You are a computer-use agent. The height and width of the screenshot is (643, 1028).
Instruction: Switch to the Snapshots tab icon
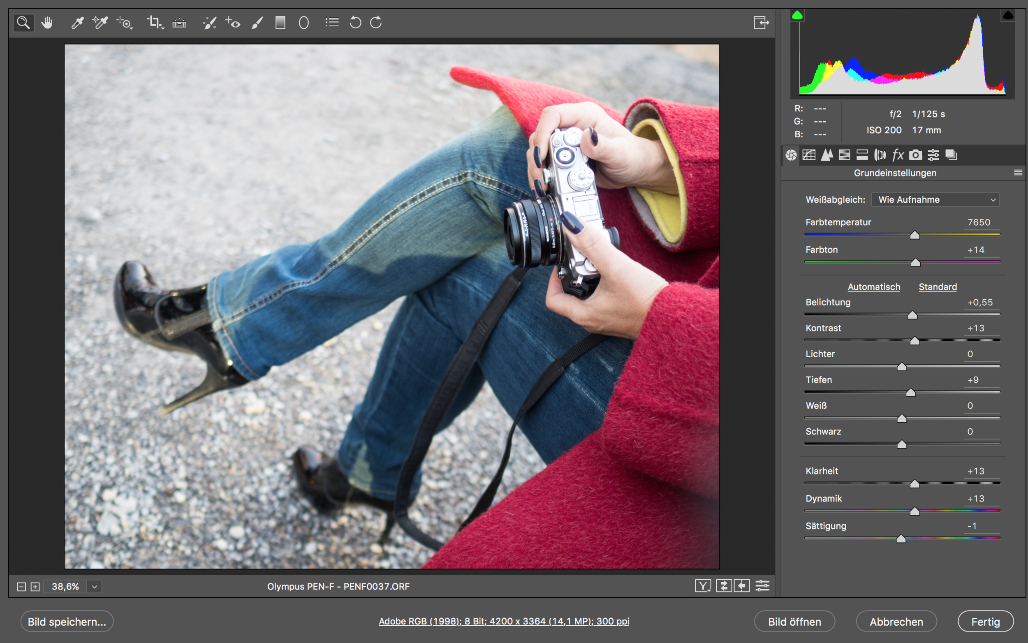951,155
